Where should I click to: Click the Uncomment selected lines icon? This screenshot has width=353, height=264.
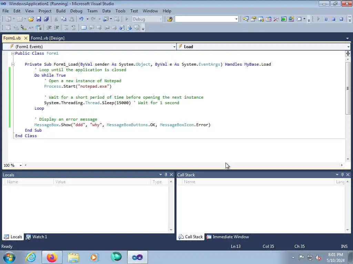click(74, 27)
